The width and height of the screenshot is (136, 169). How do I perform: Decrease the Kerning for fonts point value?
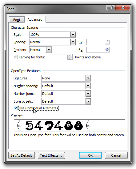coord(70,58)
